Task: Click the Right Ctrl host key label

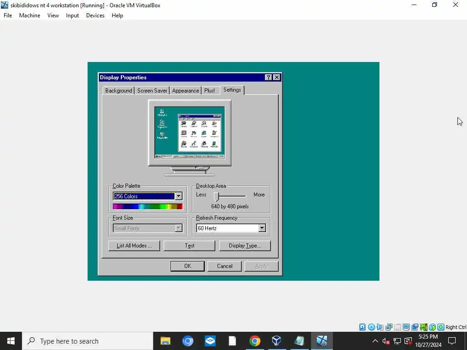Action: (456, 327)
